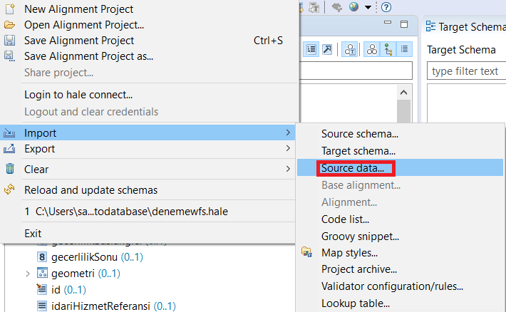Select Groovy snippet... import option
This screenshot has height=312, width=506.
point(360,236)
